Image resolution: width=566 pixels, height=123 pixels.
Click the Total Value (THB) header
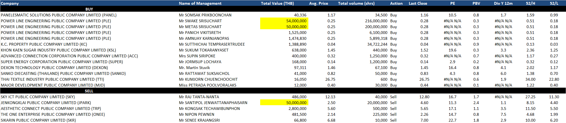pyautogui.click(x=277, y=3)
